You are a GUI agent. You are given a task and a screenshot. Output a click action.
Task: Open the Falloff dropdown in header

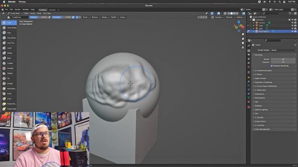pyautogui.click(x=114, y=17)
